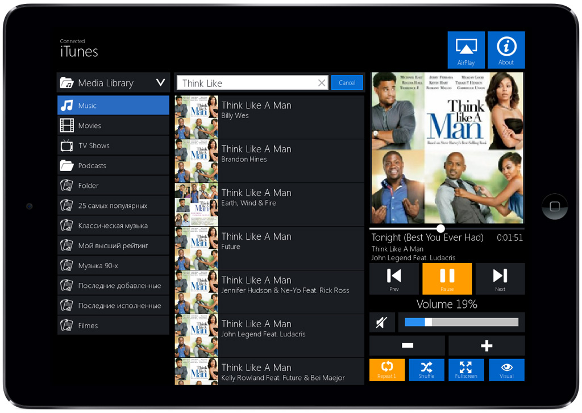Toggle the mute speaker button

point(381,323)
